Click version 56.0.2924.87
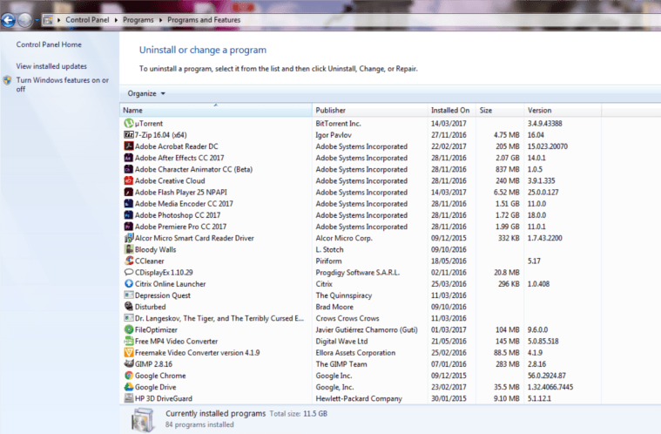This screenshot has height=434, width=661. [546, 376]
